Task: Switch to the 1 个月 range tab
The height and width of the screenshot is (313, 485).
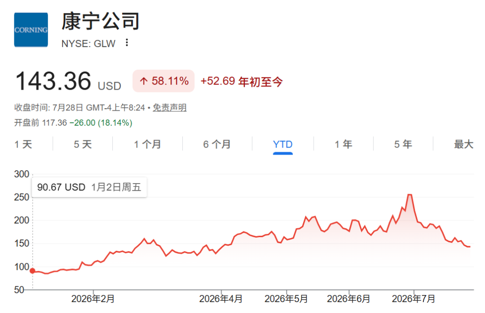Action: tap(147, 144)
